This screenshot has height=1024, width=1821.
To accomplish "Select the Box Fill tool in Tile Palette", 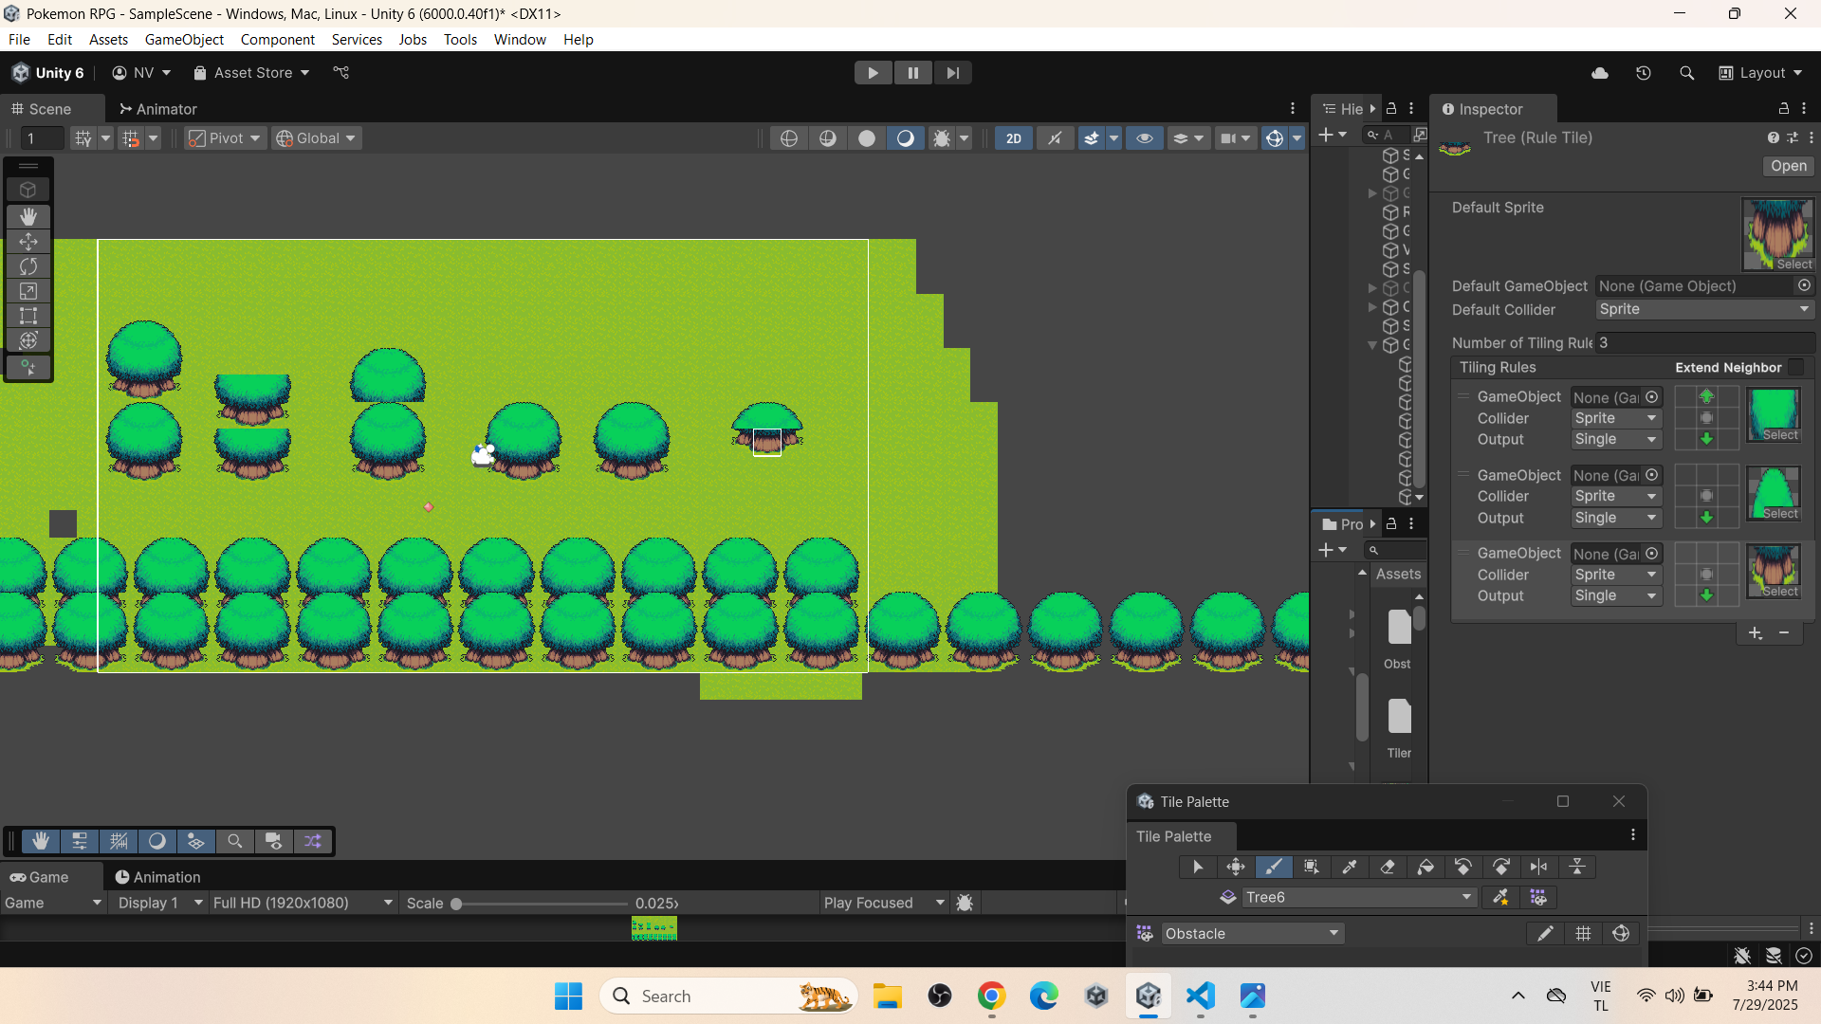I will click(1312, 867).
